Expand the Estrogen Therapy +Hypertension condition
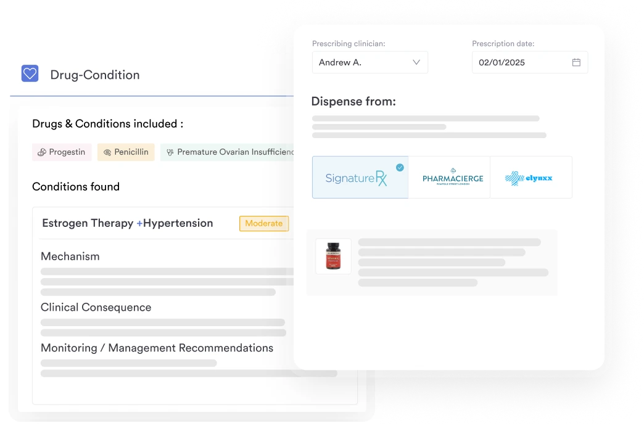 pyautogui.click(x=128, y=223)
